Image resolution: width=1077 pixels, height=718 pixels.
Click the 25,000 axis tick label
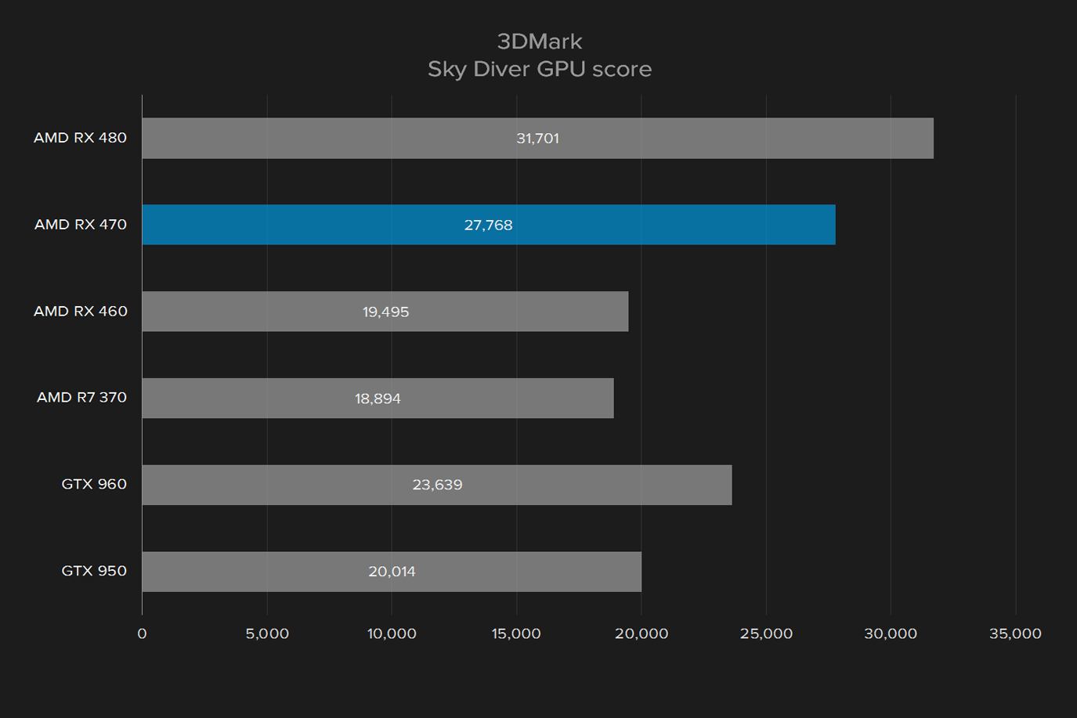[766, 633]
